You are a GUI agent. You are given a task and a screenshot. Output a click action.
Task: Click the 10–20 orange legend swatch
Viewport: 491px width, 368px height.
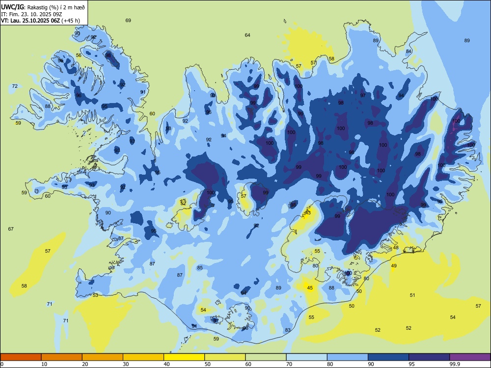pos(62,357)
